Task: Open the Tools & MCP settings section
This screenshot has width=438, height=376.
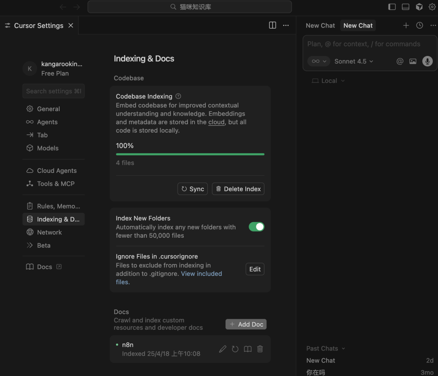Action: click(x=56, y=184)
